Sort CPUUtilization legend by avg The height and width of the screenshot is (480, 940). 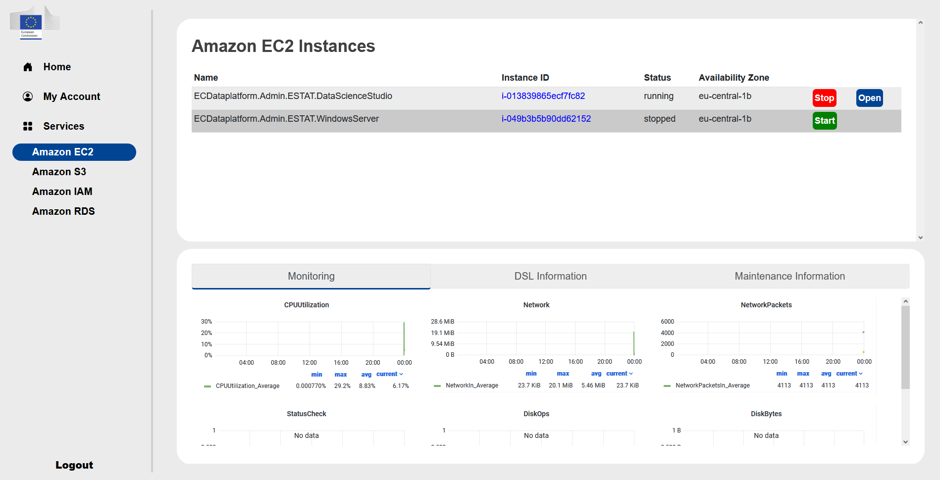click(x=366, y=375)
